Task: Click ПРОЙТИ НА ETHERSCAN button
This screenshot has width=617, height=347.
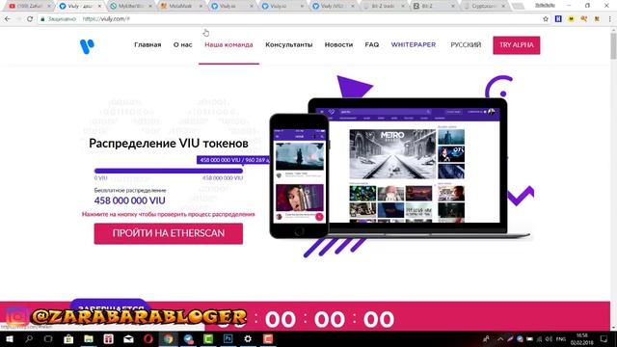Action: click(x=169, y=233)
